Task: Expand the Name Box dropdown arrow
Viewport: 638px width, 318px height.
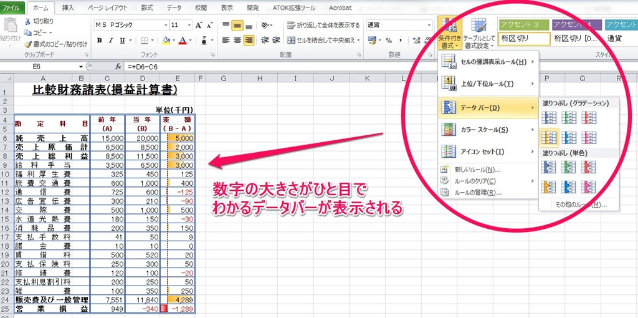Action: click(x=82, y=66)
